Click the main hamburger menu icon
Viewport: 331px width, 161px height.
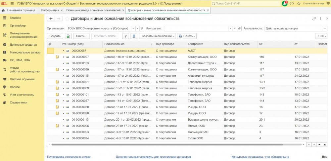coord(12,4)
